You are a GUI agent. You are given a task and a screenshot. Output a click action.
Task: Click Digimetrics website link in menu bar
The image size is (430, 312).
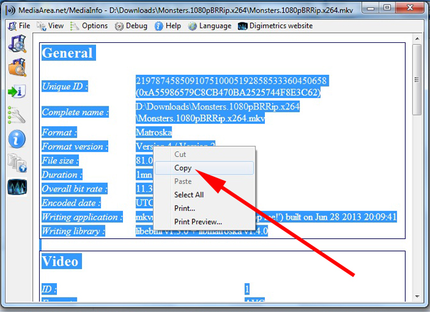(x=276, y=26)
